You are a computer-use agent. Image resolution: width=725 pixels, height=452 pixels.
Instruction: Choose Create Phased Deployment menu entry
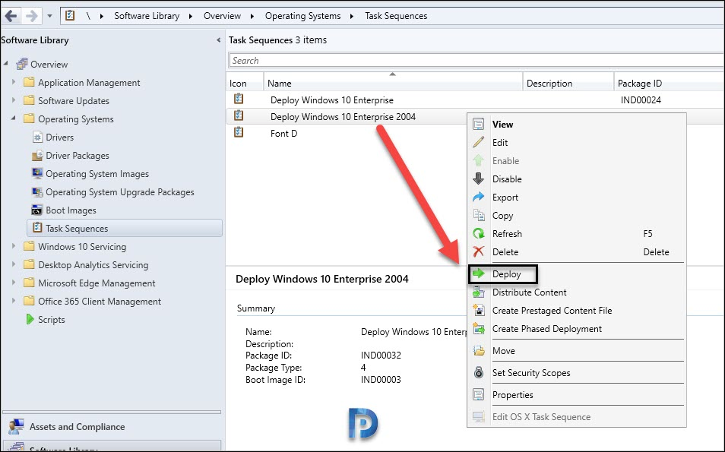(x=577, y=329)
